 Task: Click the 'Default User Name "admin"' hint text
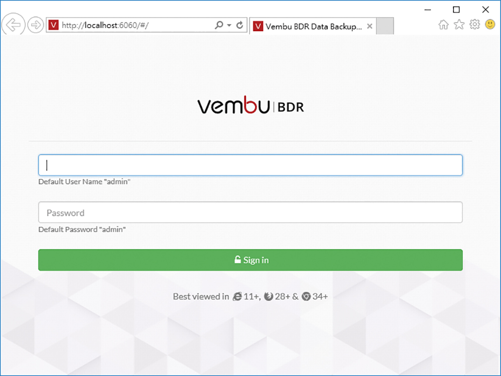click(84, 182)
